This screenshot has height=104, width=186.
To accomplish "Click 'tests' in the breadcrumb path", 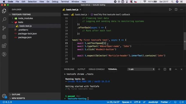I will 66,14.
